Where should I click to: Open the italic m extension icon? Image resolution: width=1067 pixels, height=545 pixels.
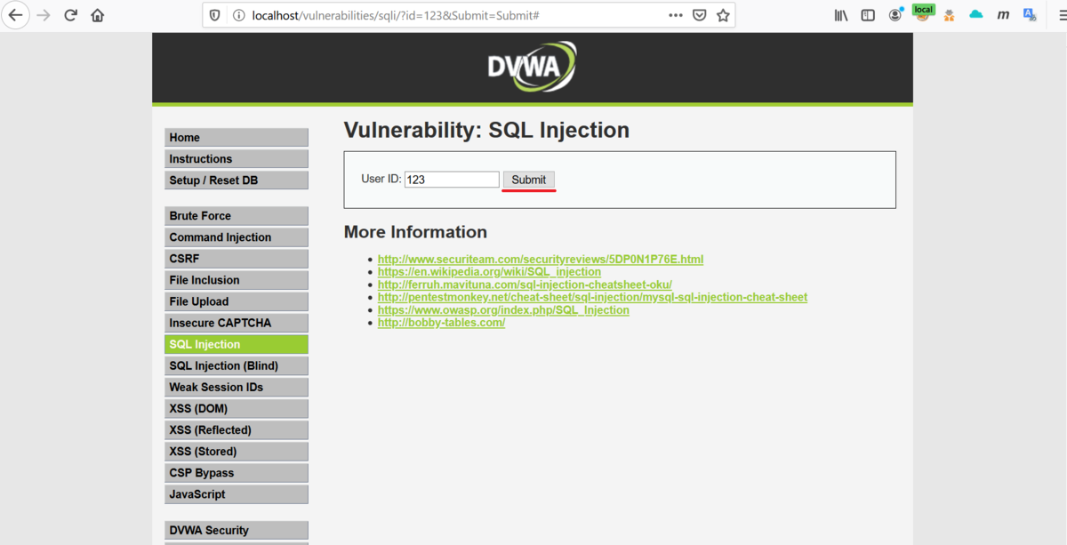click(x=1003, y=15)
